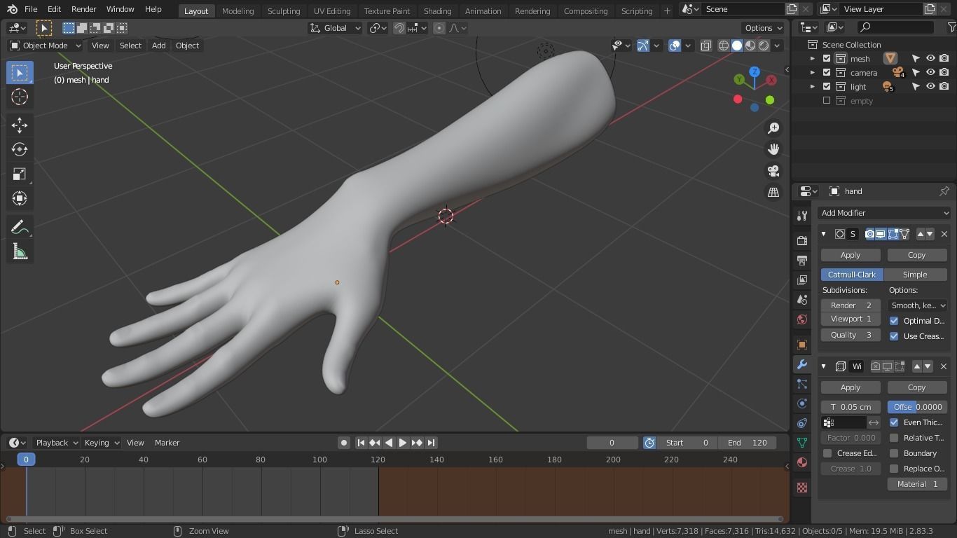Screen dimensions: 957x538
Task: Select the Rotate tool
Action: [x=19, y=149]
